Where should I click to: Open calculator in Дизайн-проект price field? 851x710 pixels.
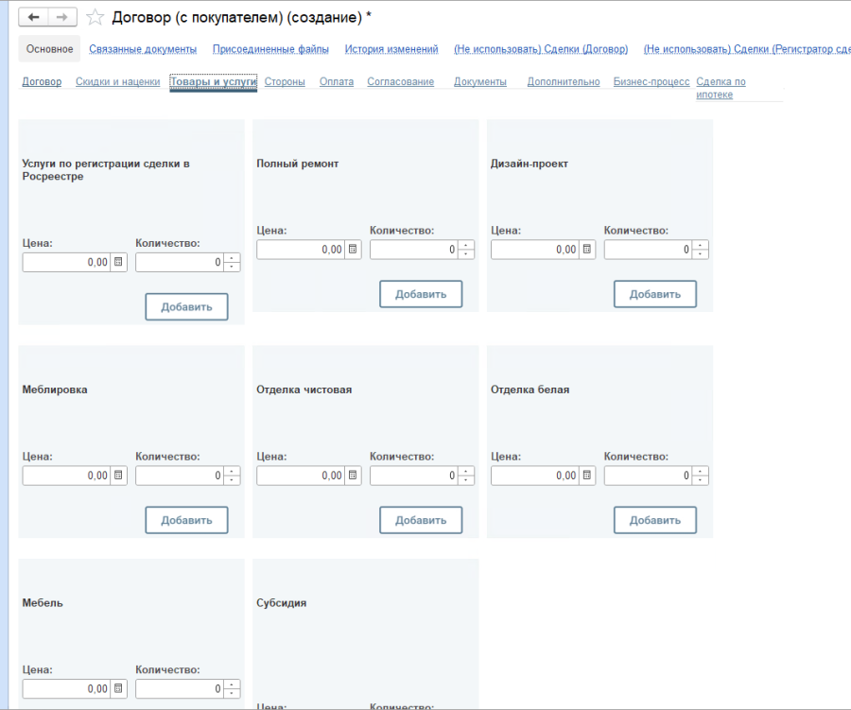click(587, 250)
